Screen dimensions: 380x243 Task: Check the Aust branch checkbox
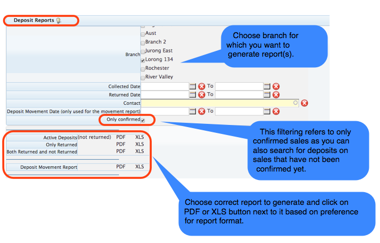tap(143, 34)
